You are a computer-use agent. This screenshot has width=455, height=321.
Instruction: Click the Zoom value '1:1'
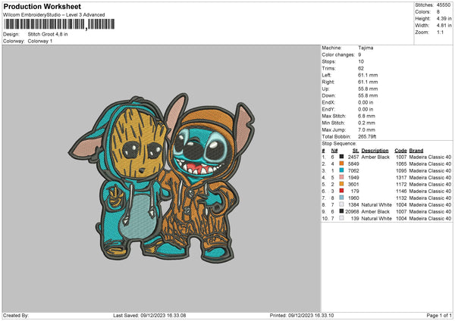(x=440, y=32)
